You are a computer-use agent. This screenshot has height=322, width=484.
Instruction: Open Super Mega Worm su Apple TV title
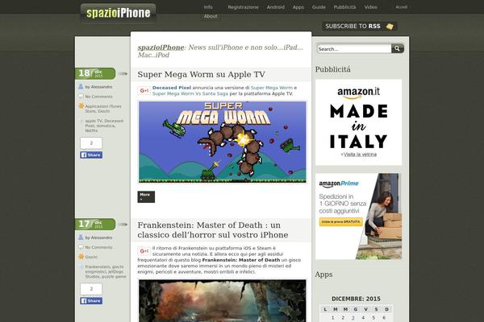(201, 74)
